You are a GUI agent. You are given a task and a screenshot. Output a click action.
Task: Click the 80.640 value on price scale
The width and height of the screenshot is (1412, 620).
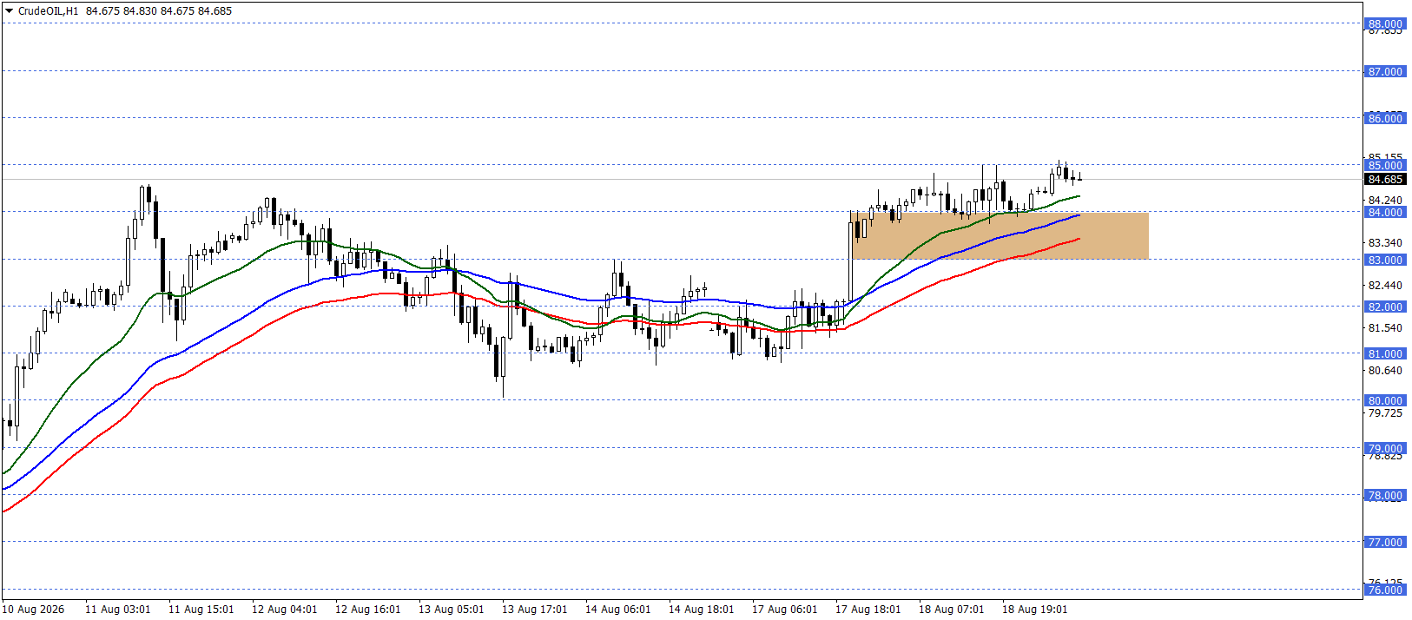point(1385,370)
